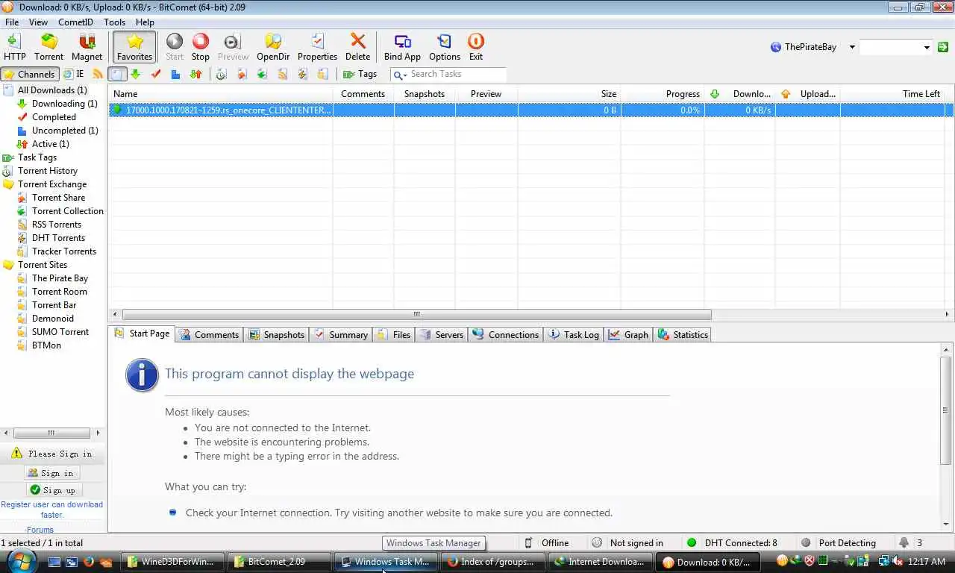
Task: Click the Start task toolbar icon
Action: [x=175, y=46]
